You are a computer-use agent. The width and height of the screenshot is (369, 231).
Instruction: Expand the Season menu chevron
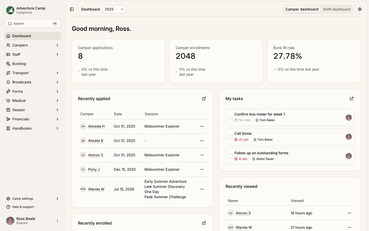[57, 110]
